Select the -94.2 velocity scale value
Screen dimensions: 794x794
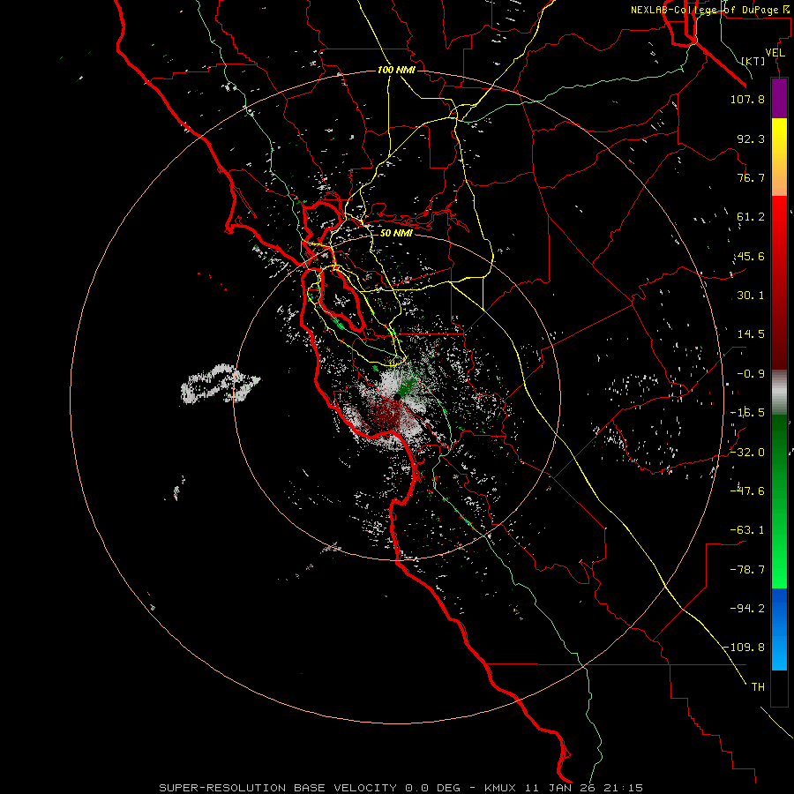747,609
